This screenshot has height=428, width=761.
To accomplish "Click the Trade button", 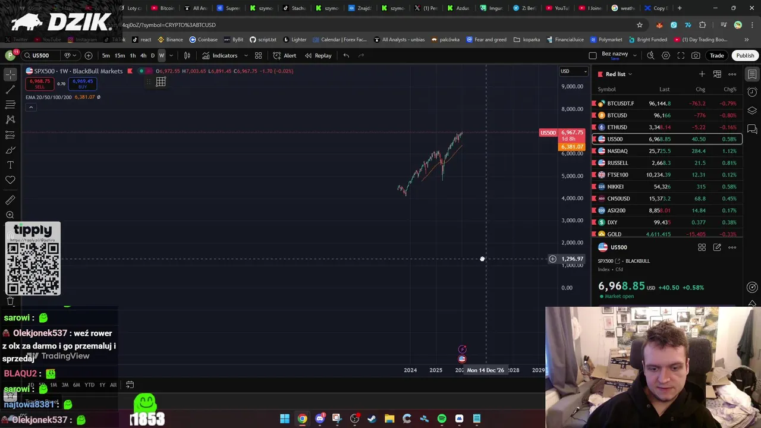I will coord(716,55).
